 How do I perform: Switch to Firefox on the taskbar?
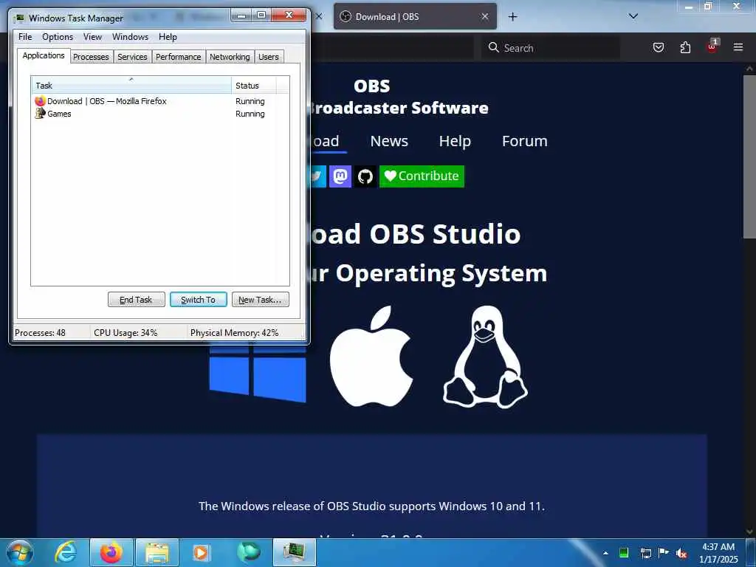pos(111,552)
